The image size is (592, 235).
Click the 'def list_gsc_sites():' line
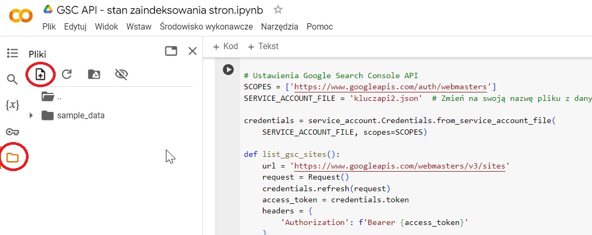click(x=292, y=155)
